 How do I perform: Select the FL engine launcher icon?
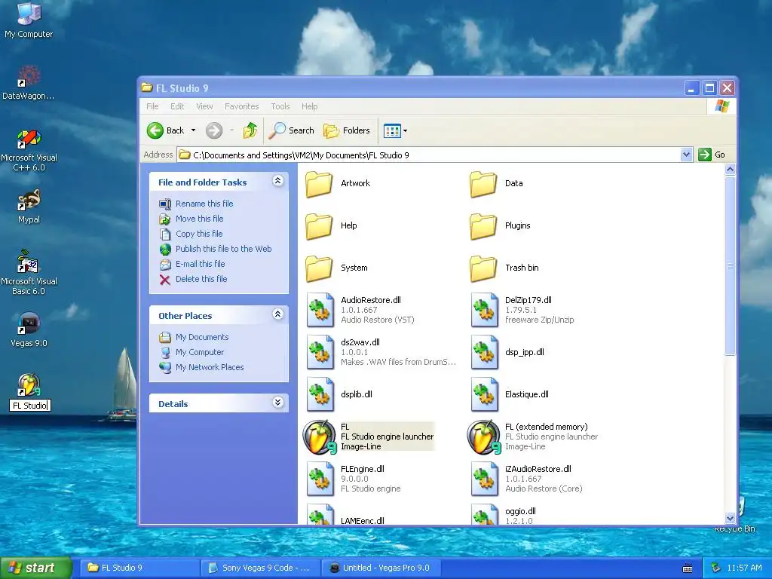320,437
